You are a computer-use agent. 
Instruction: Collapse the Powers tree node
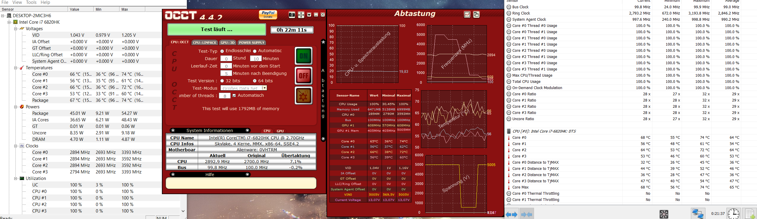tap(16, 107)
